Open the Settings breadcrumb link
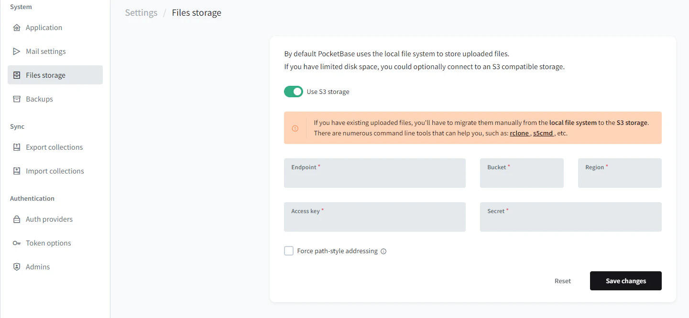The height and width of the screenshot is (318, 689). click(141, 13)
